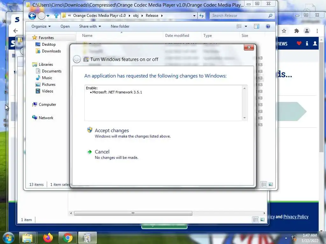Screen dimensions: 326x244
Task: Open Explorer help icon
Action: tap(268, 26)
